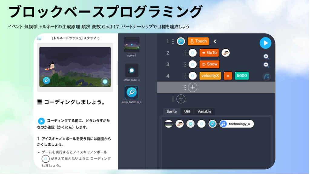
Task: Open the = operator dropdown on line 4
Action: point(227,76)
